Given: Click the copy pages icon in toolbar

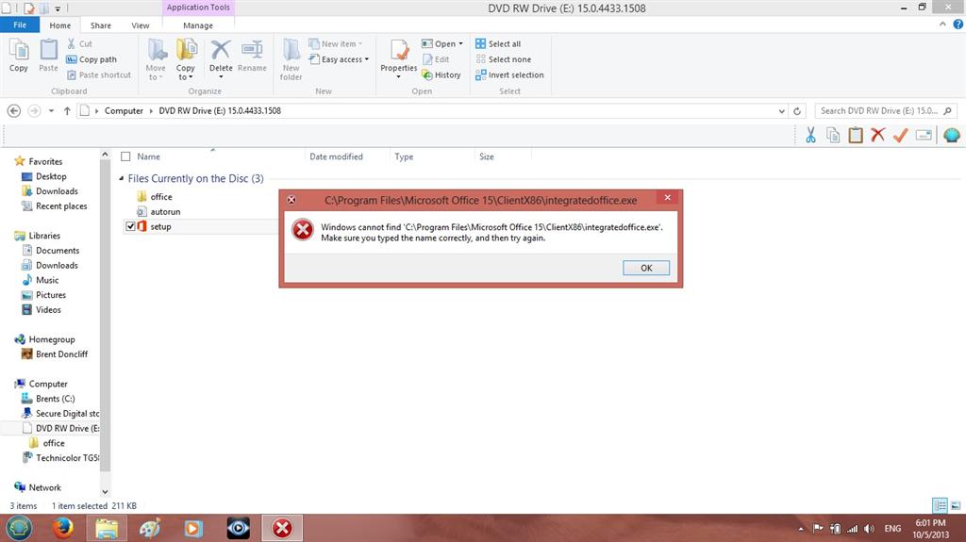Looking at the screenshot, I should click(x=833, y=135).
